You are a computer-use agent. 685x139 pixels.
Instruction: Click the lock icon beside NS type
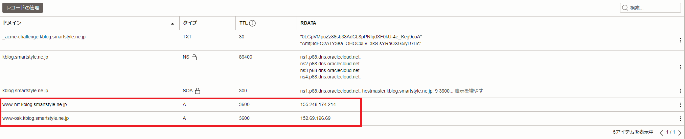coord(194,57)
